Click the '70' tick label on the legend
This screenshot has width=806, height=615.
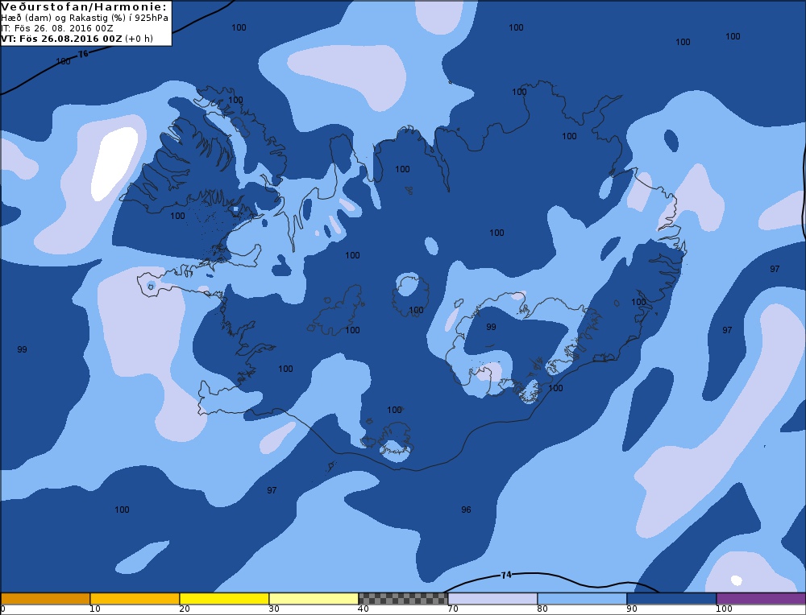click(x=453, y=609)
